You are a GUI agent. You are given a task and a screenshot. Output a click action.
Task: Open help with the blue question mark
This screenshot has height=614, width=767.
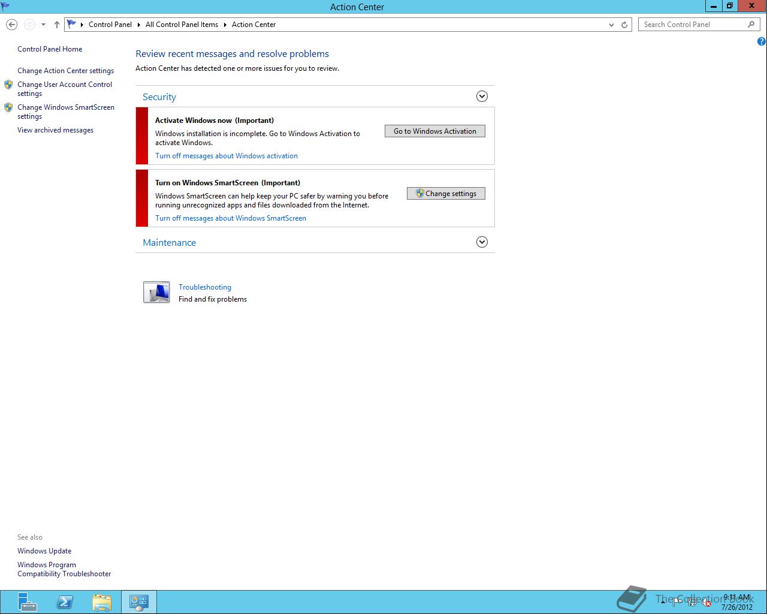(762, 41)
